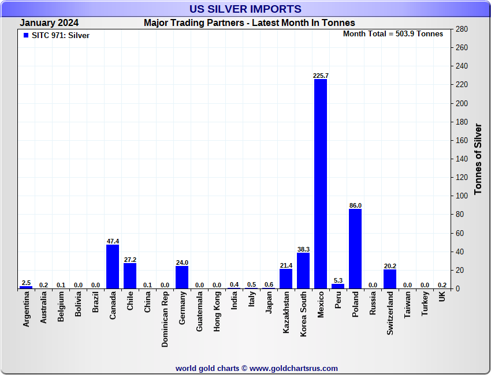Image resolution: width=491 pixels, height=375 pixels.
Task: Click the Argentina bar value 2.5
Action: [x=27, y=283]
